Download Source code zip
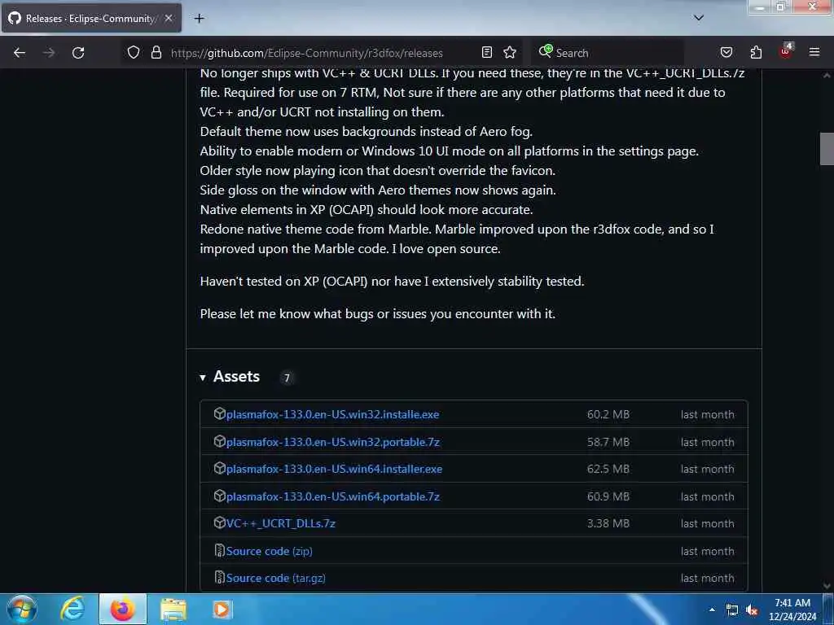The height and width of the screenshot is (625, 834). [x=269, y=551]
